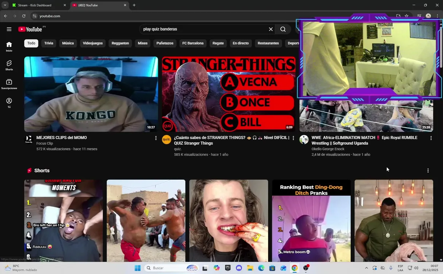
Task: Play the KONGO sweatshirt video thumbnail
Action: pyautogui.click(x=91, y=94)
